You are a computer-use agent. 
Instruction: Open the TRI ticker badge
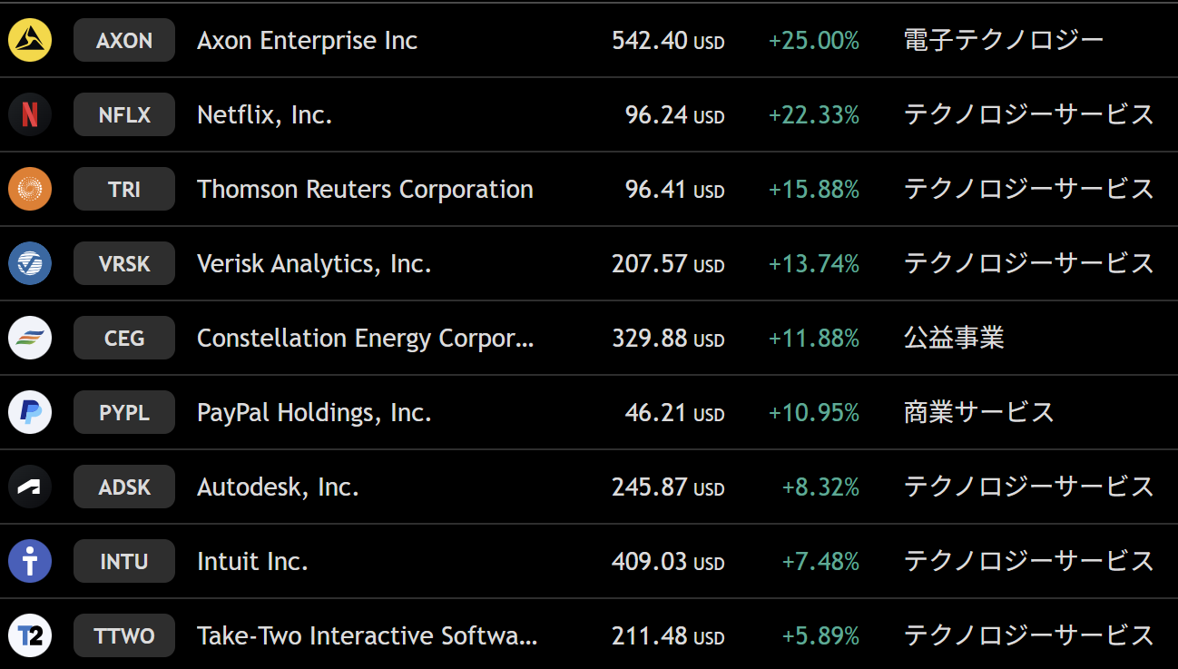tap(124, 190)
